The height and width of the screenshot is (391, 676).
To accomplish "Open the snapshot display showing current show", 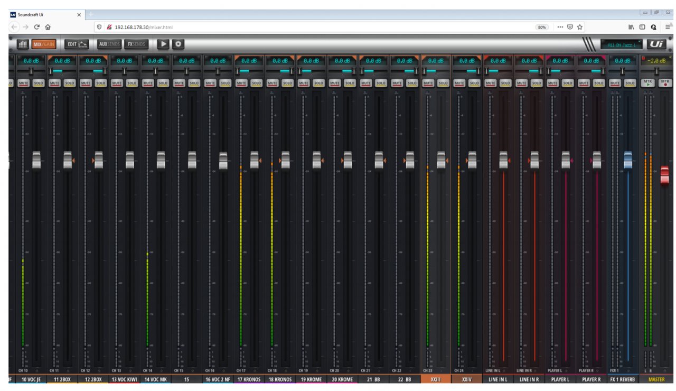I will point(622,44).
